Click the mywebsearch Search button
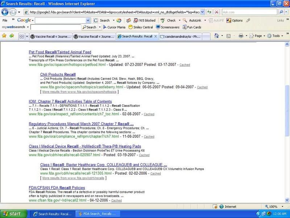The width and height of the screenshot is (290, 218). click(x=90, y=27)
